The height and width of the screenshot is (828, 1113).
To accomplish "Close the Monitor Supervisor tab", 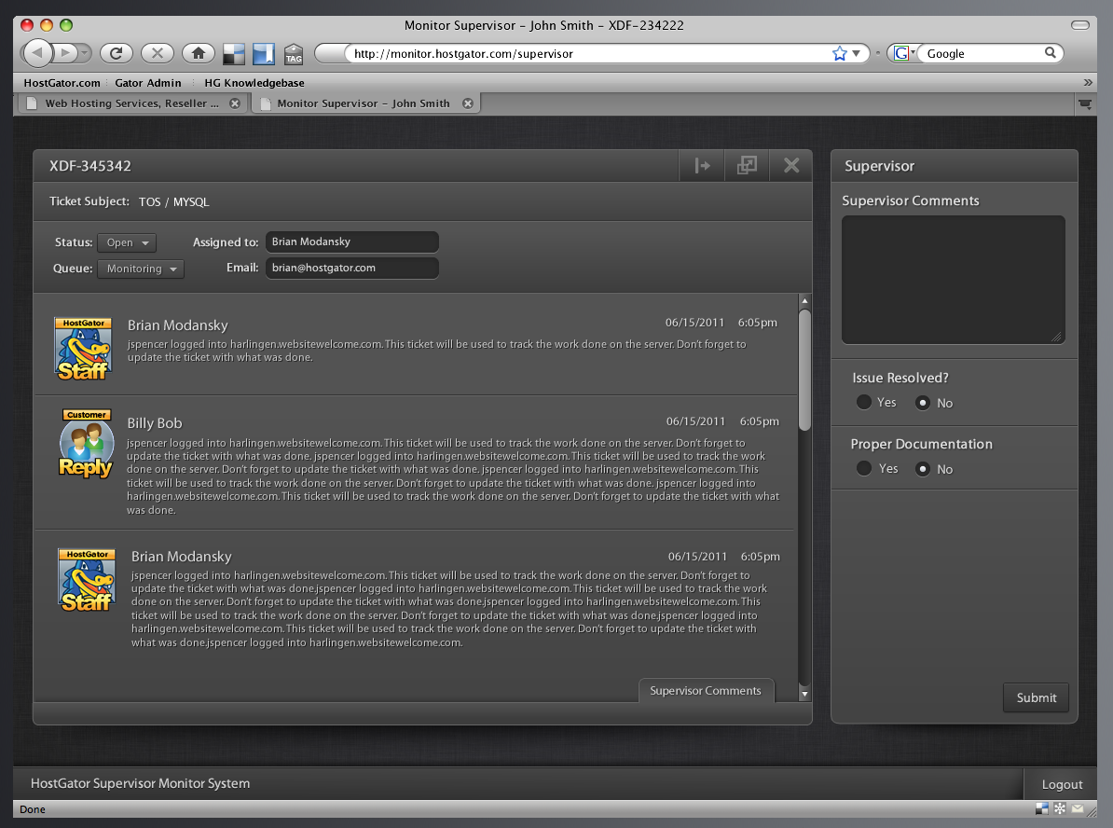I will coord(468,103).
